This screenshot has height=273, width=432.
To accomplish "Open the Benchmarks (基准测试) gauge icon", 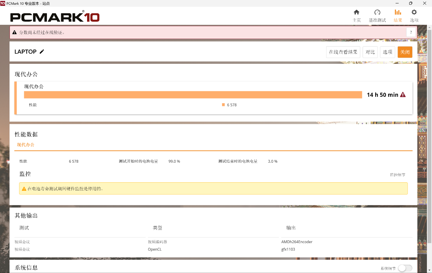I will click(377, 13).
